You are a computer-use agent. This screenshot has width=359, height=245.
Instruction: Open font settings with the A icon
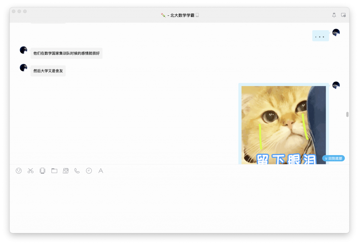[101, 171]
